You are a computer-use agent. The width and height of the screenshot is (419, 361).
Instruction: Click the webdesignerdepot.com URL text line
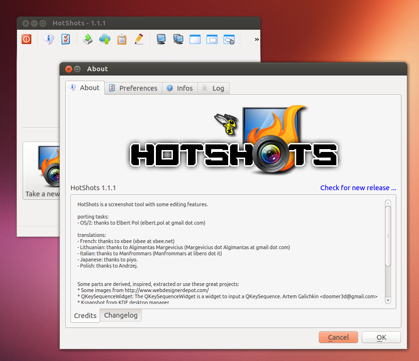[x=143, y=290]
